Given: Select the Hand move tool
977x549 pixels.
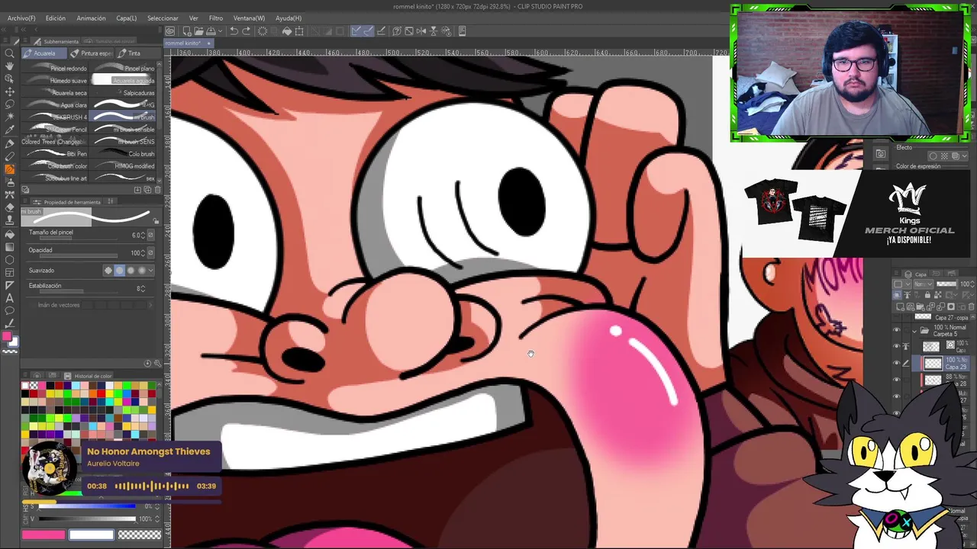Looking at the screenshot, I should [x=10, y=66].
